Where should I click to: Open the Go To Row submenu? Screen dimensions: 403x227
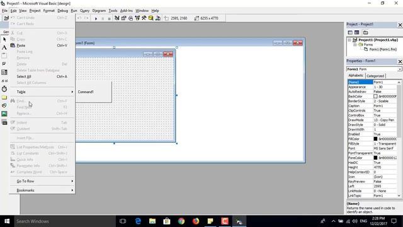42,181
